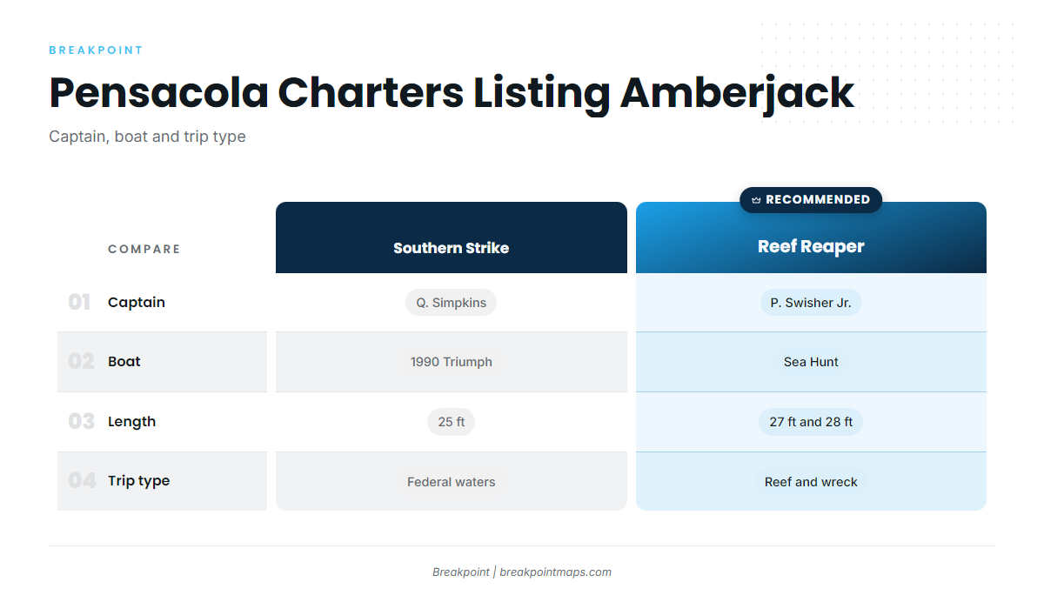
Task: Click the Captain row label
Action: (x=137, y=303)
